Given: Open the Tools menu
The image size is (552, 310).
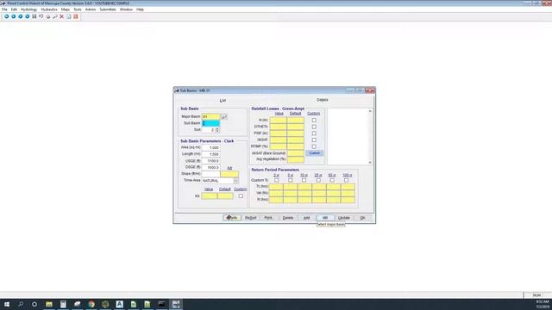Looking at the screenshot, I should tap(78, 9).
